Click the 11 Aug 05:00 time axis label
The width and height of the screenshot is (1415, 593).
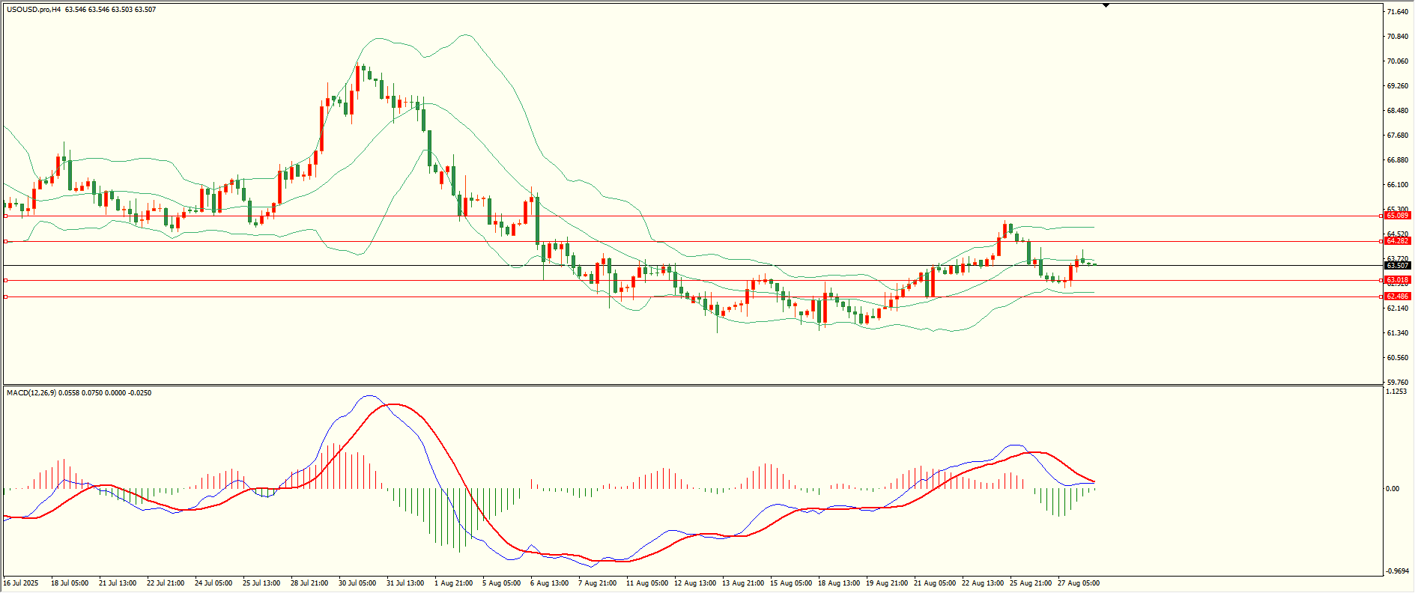point(647,583)
